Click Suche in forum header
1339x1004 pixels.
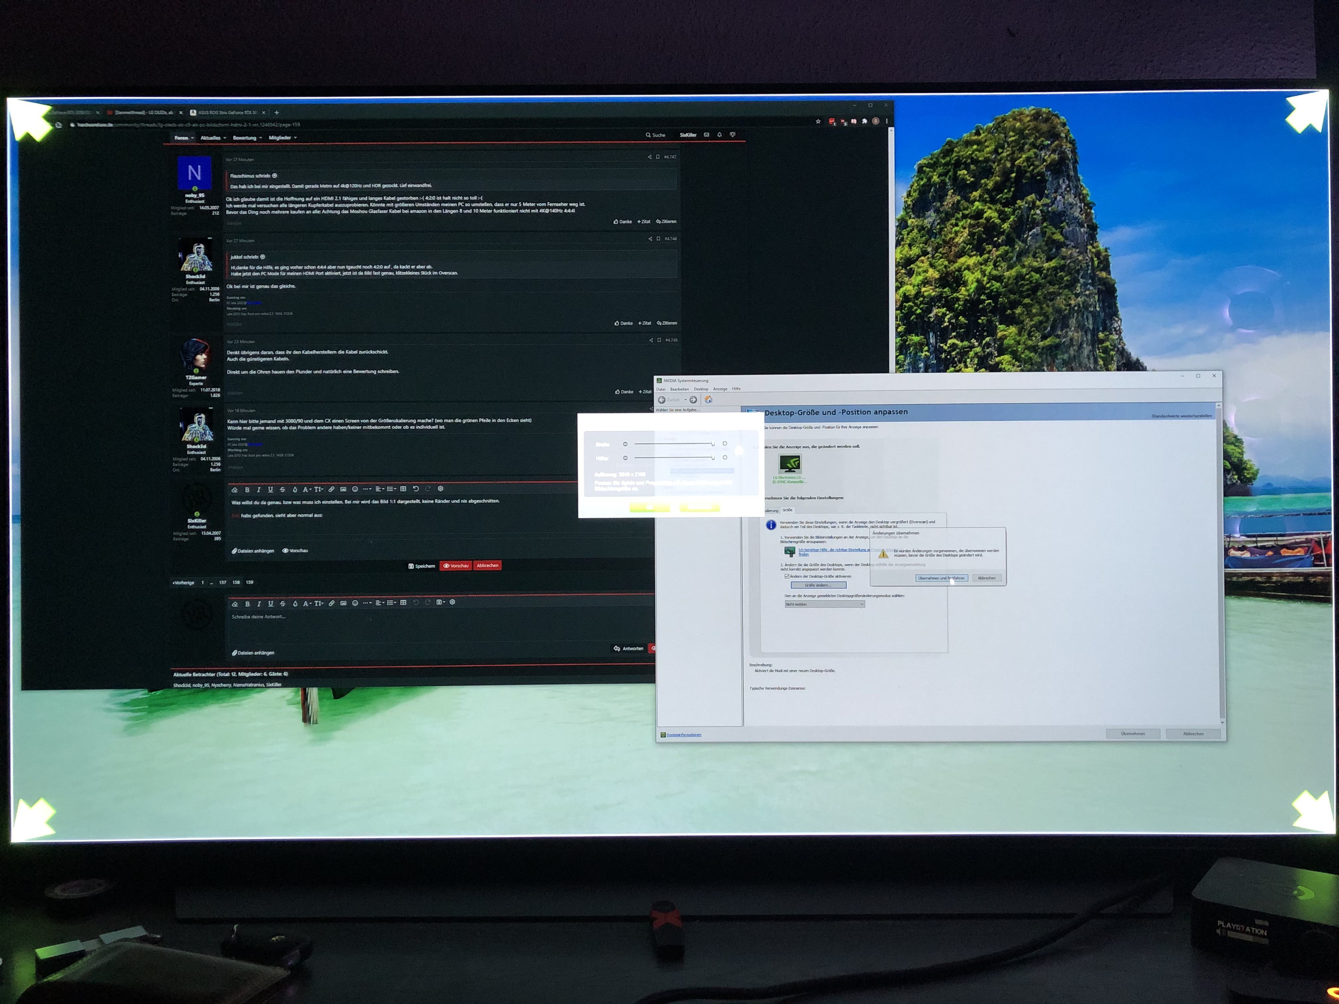(x=656, y=135)
